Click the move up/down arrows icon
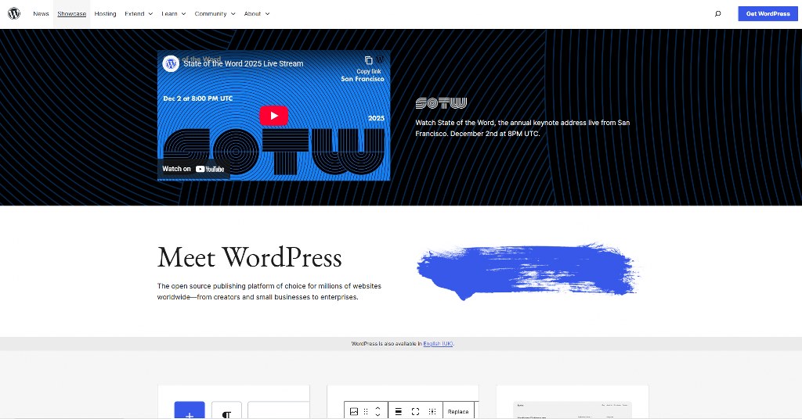This screenshot has width=802, height=419. coord(378,411)
